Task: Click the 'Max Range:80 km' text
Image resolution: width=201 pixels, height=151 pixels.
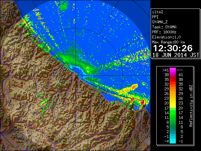Action: [169, 42]
